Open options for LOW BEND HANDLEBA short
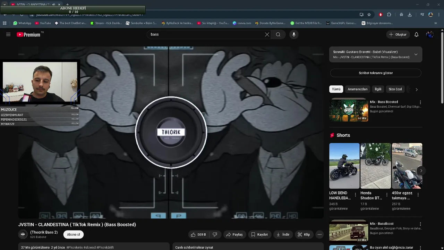The height and width of the screenshot is (250, 444). coord(355,194)
